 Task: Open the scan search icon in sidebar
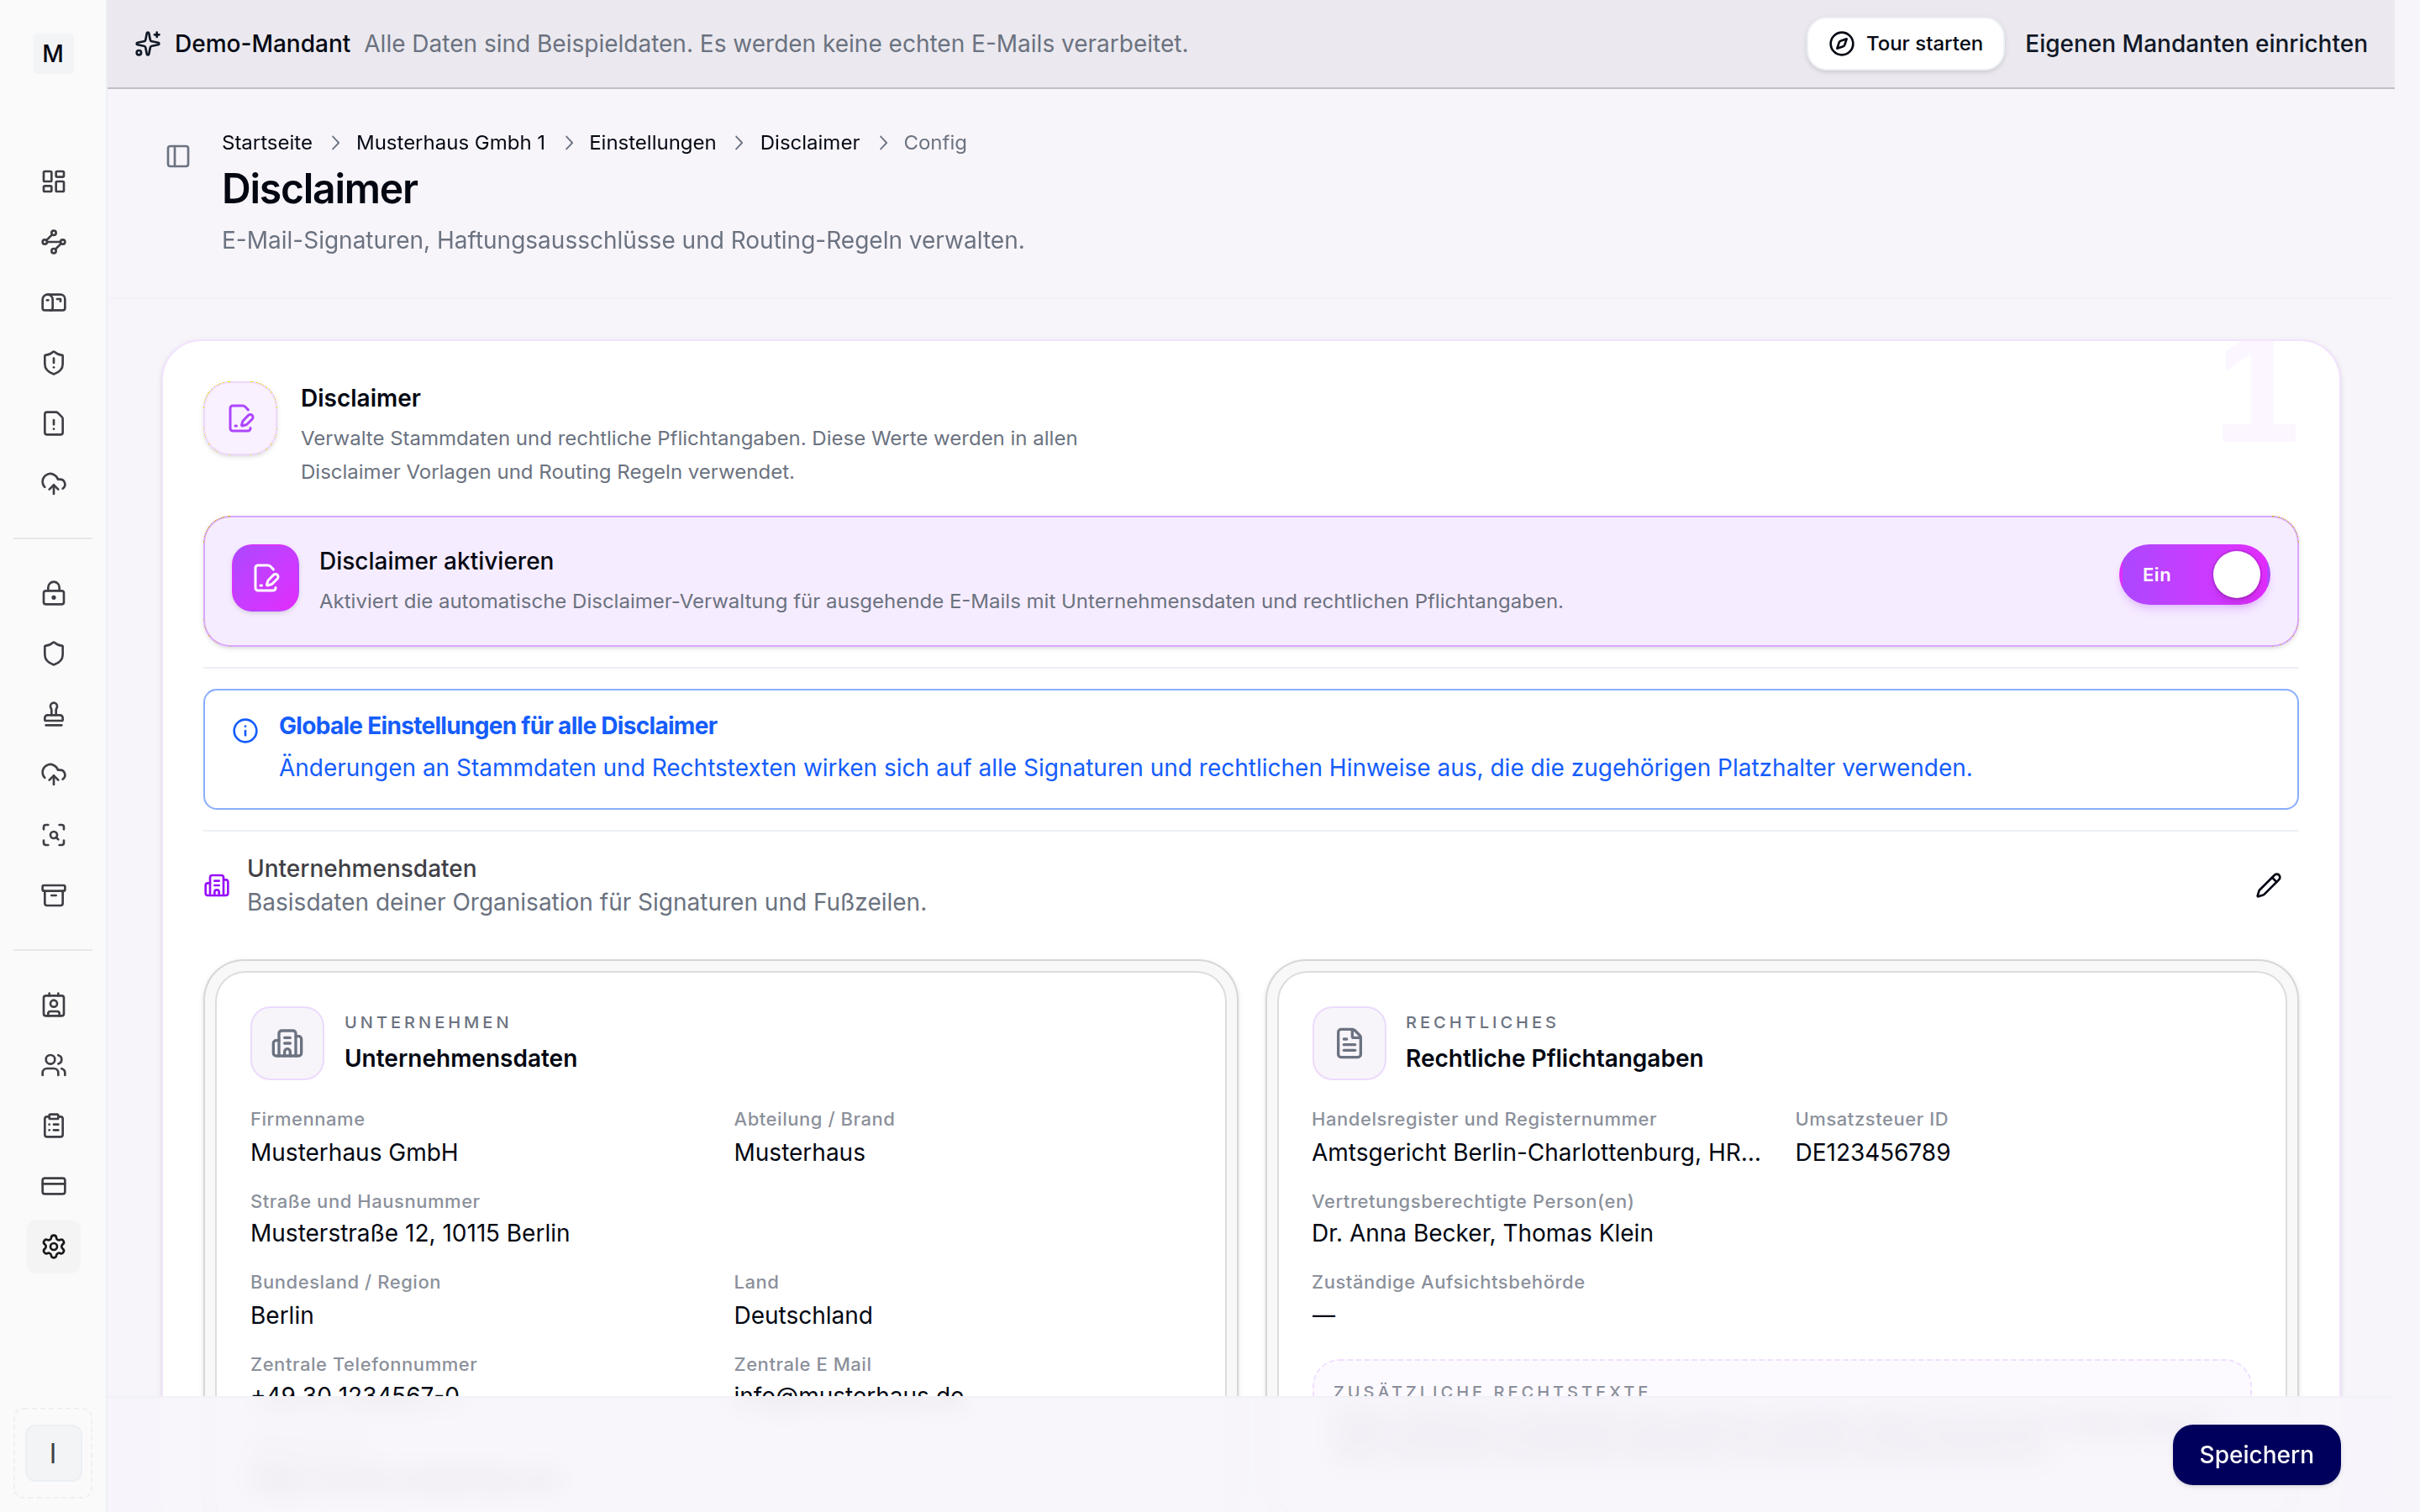[54, 835]
